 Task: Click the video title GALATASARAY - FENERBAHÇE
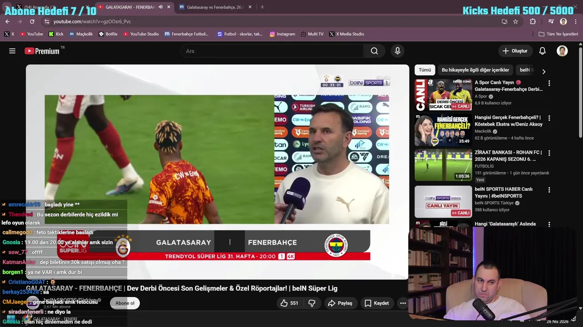[x=181, y=288]
